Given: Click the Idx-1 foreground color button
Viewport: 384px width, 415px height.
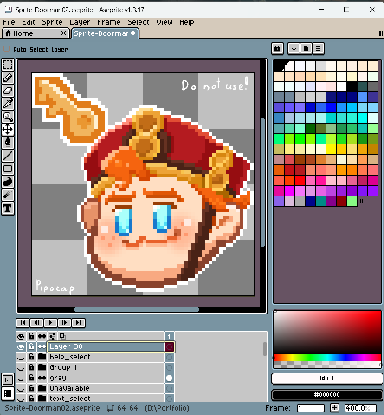Looking at the screenshot, I should click(327, 378).
